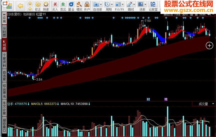Go back with the yellow left arrow
Image resolution: width=216 pixels, height=137 pixels.
20,6
